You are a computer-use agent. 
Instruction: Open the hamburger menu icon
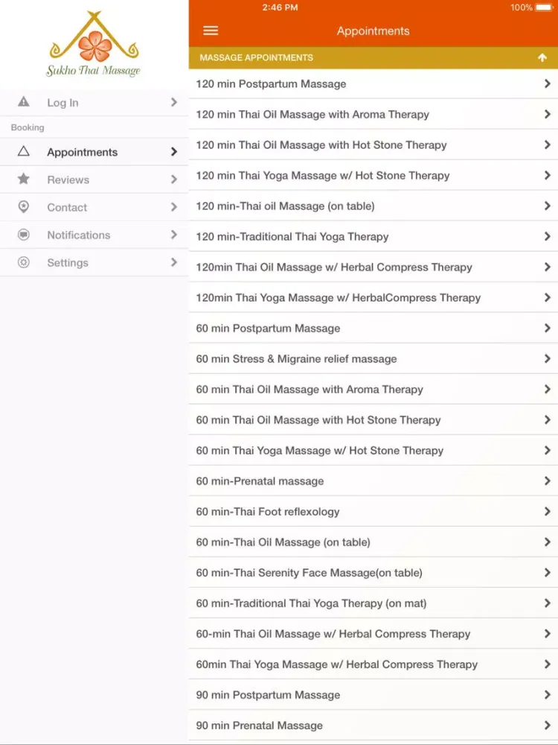pos(211,31)
